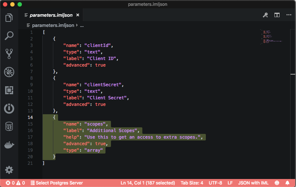This screenshot has height=187, width=296.
Task: Click the wrench tool icon in editor toolbar
Action: pyautogui.click(x=266, y=15)
